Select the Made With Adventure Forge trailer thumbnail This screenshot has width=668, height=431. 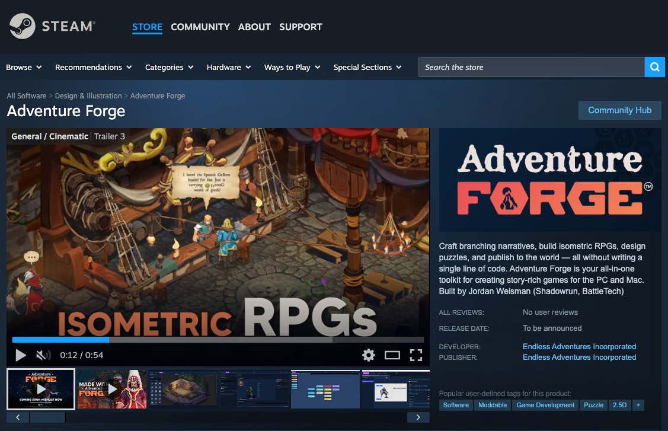pyautogui.click(x=112, y=390)
